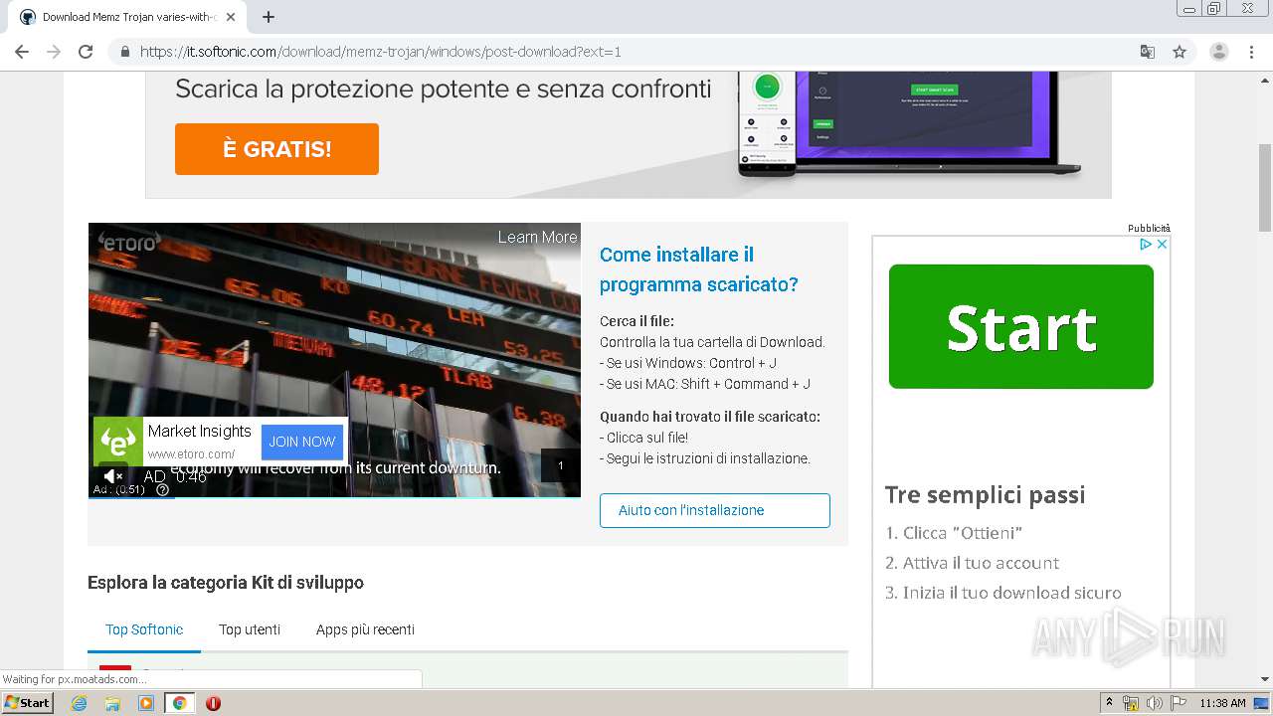Viewport: 1273px width, 716px height.
Task: Click scrollbar down arrow
Action: [x=1265, y=679]
